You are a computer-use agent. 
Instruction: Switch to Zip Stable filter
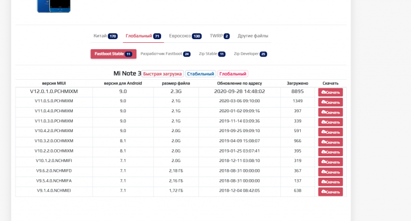pyautogui.click(x=212, y=54)
